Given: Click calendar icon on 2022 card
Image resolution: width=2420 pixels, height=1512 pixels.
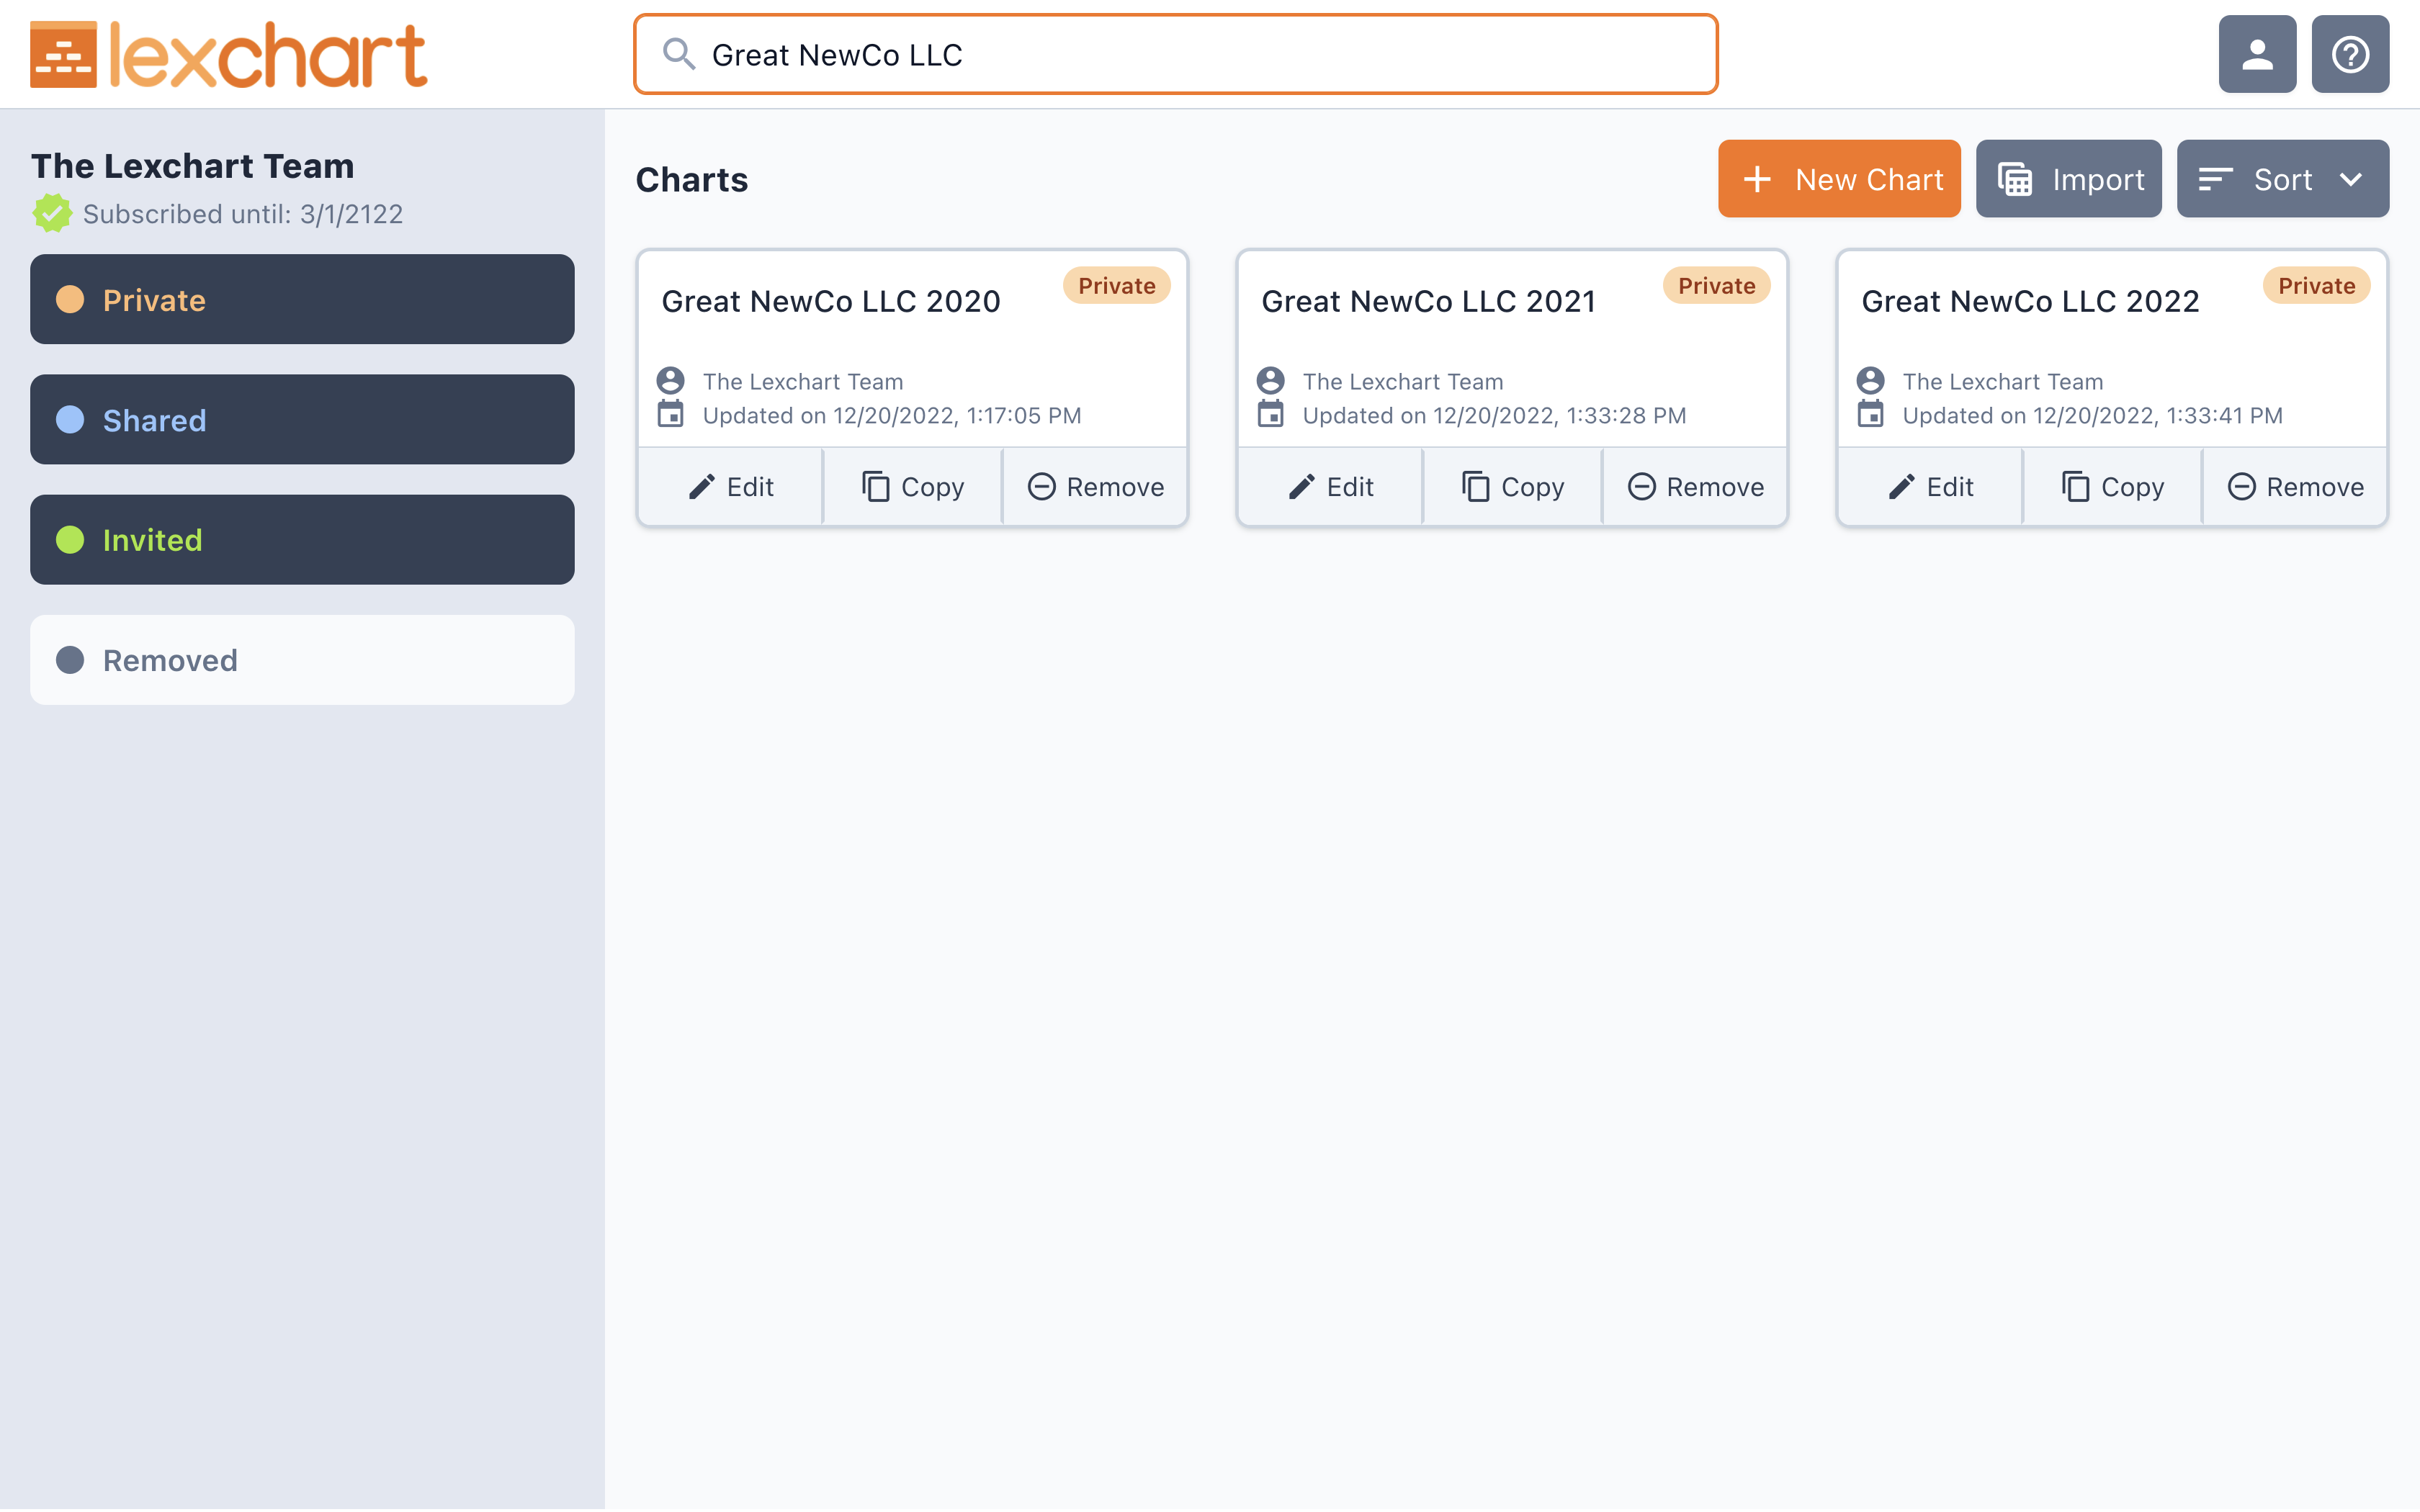Looking at the screenshot, I should click(x=1870, y=414).
